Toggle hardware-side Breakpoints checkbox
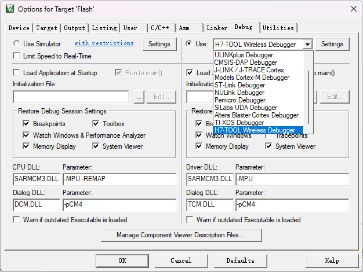This screenshot has width=363, height=272. coord(199,124)
